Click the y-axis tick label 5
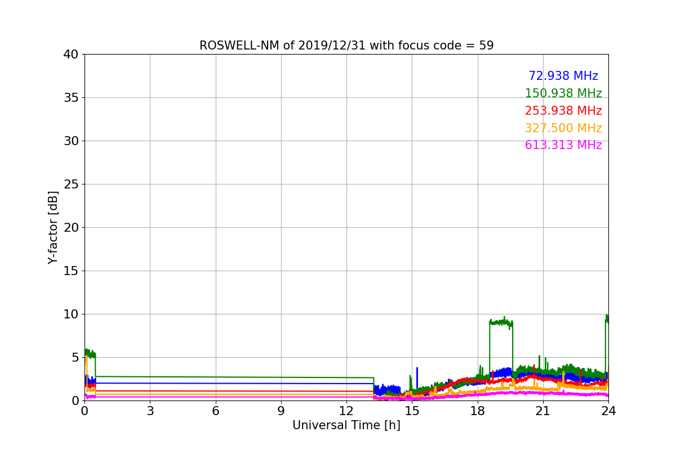The width and height of the screenshot is (676, 450). coord(75,358)
